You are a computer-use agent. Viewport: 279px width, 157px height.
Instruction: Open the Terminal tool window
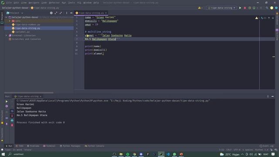coord(49,146)
